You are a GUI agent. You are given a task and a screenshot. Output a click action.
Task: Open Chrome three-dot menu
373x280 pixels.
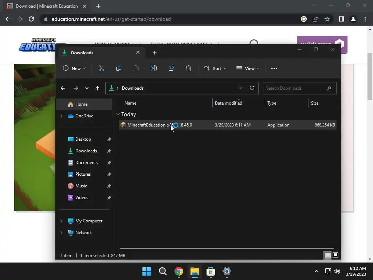[365, 19]
